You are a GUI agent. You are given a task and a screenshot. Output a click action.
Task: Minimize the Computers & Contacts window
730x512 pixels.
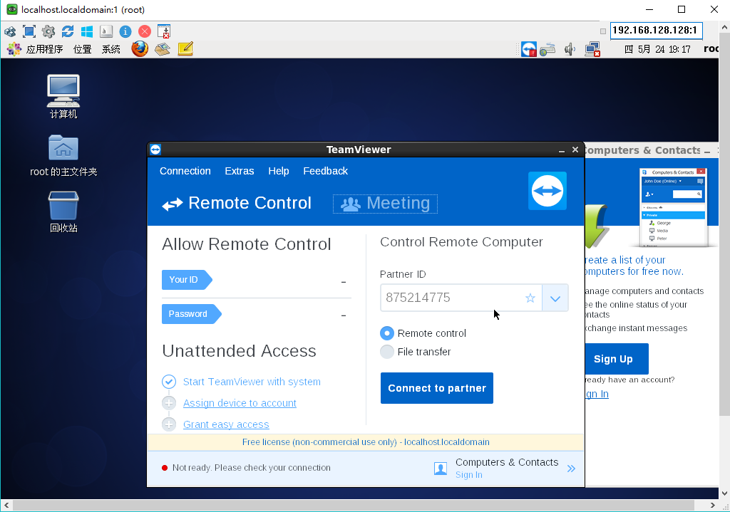[706, 151]
